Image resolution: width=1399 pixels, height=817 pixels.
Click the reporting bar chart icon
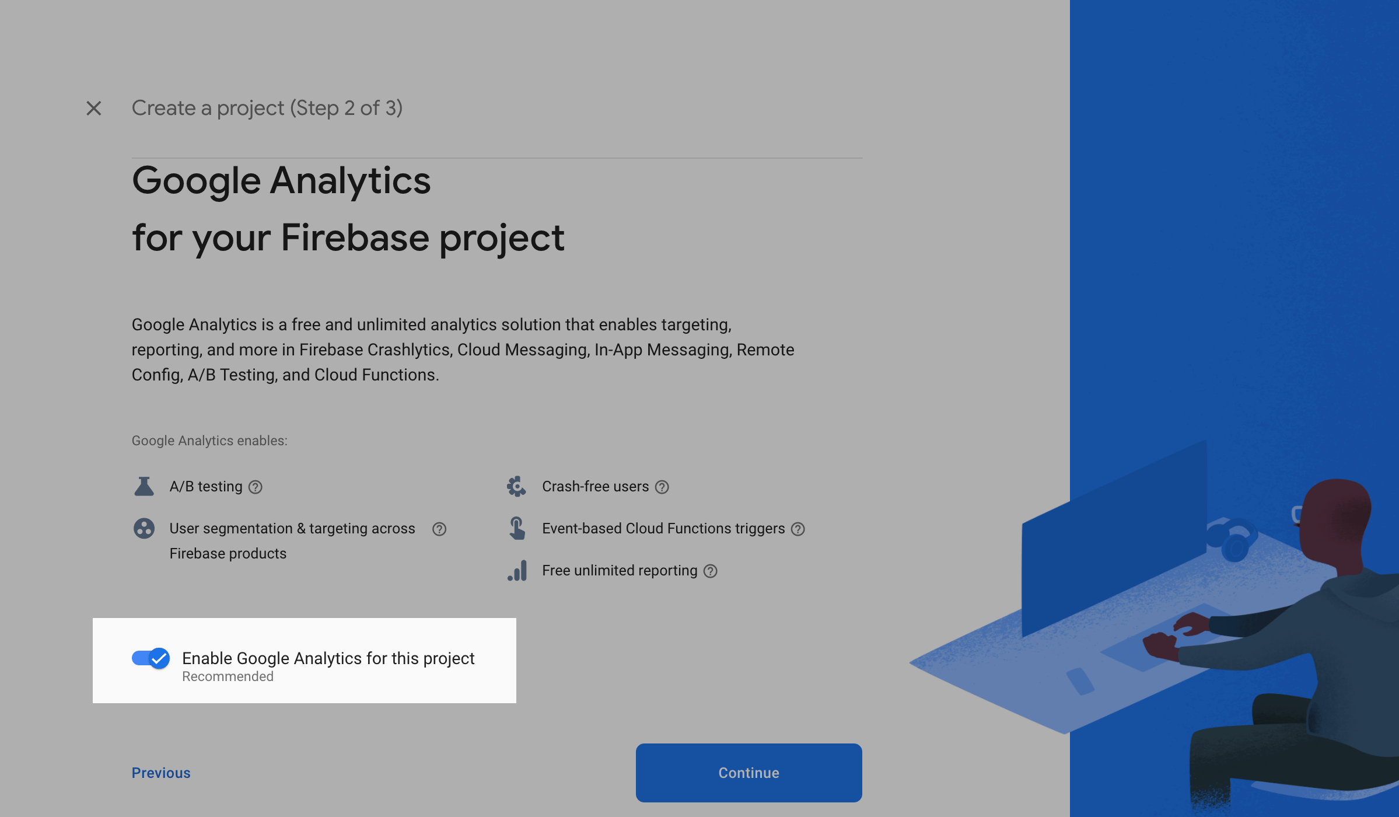517,570
